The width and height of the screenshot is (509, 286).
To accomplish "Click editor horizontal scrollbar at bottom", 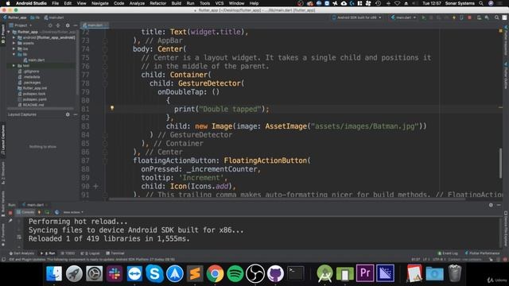I will tap(287, 199).
